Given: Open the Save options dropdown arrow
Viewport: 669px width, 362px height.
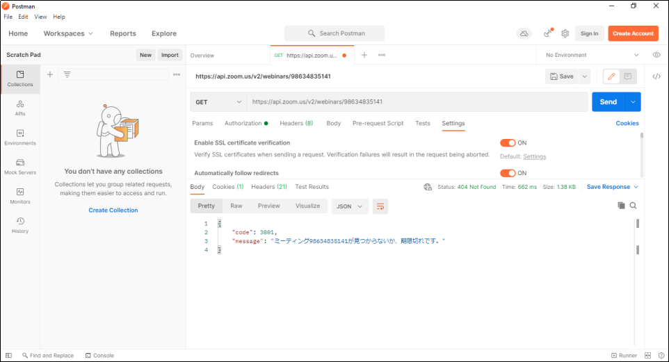Looking at the screenshot, I should click(585, 76).
